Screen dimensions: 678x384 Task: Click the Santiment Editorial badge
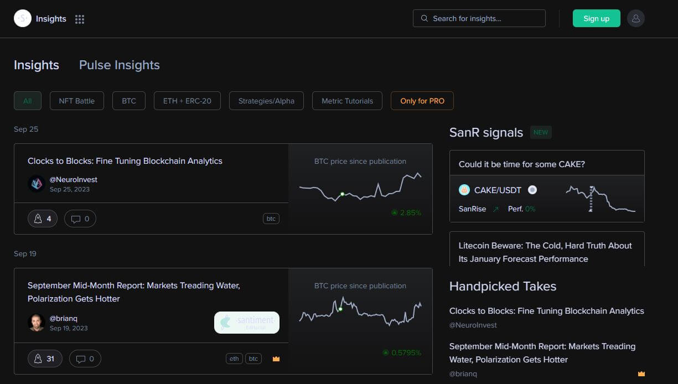point(247,323)
